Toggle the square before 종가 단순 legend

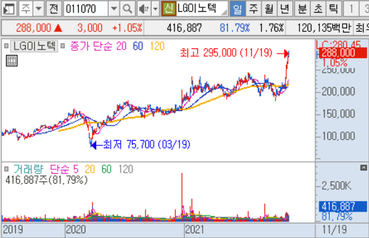click(x=62, y=46)
